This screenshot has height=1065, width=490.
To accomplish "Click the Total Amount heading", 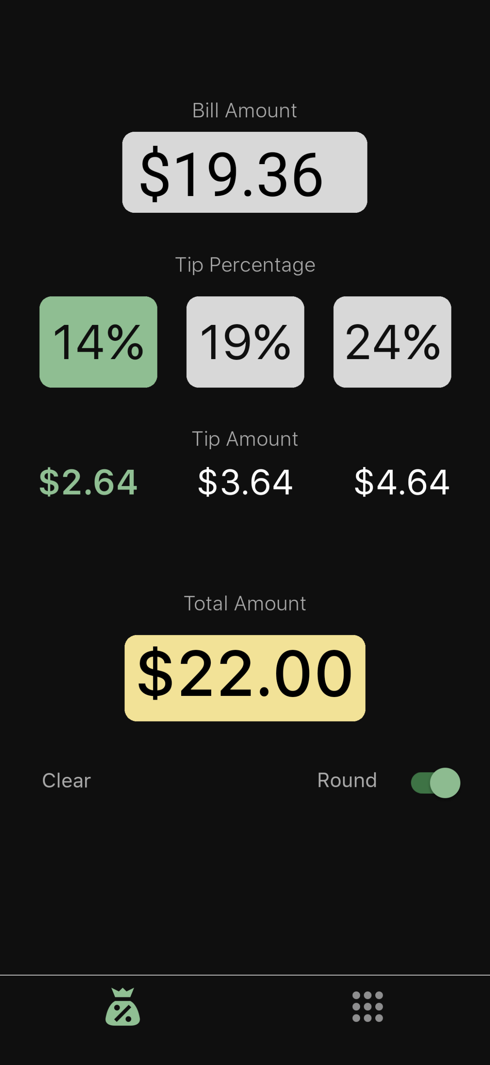I will tap(245, 603).
